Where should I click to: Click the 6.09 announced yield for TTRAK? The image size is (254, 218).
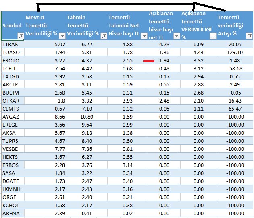click(198, 44)
